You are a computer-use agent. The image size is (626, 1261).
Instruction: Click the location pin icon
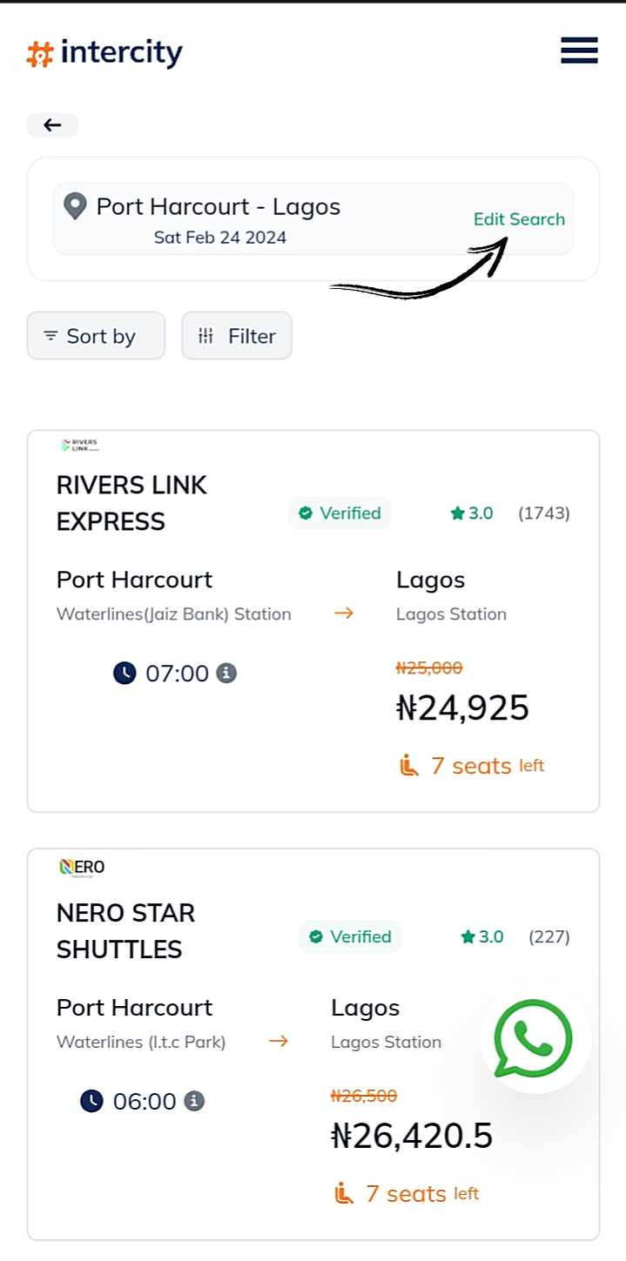[x=76, y=207]
